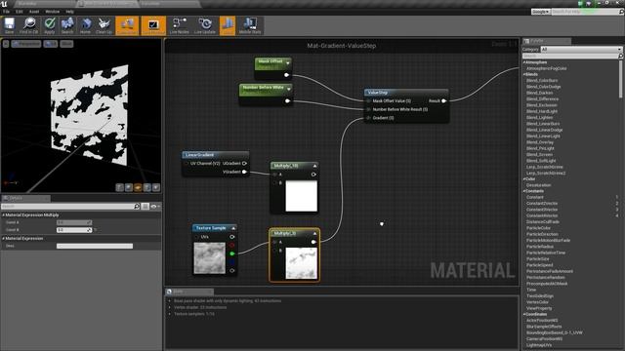This screenshot has height=351, width=625.
Task: Switch to the Palette panel tab
Action: [x=547, y=41]
